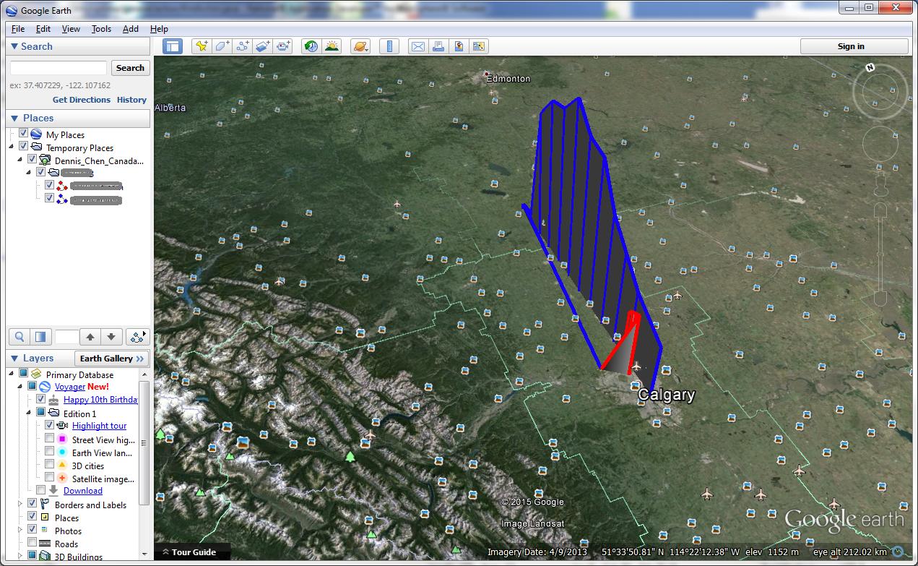
Task: Click Get Directions link
Action: click(x=82, y=100)
